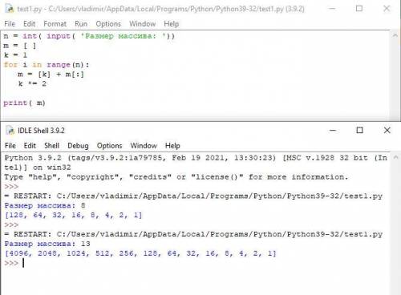
Task: Close the IDLE Shell window
Action: (x=387, y=130)
